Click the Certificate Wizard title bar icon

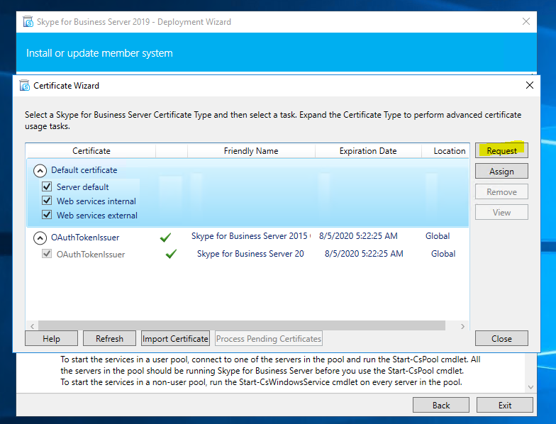(23, 86)
